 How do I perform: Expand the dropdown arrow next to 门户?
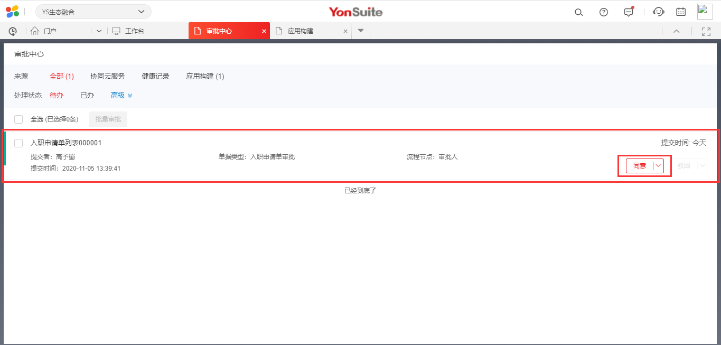[x=99, y=31]
